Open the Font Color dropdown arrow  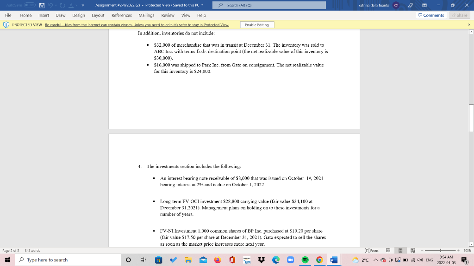tap(76, 5)
